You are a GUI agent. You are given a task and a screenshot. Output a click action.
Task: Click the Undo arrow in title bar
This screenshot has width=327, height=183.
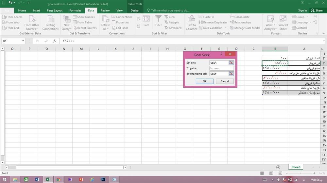[x=11, y=3]
